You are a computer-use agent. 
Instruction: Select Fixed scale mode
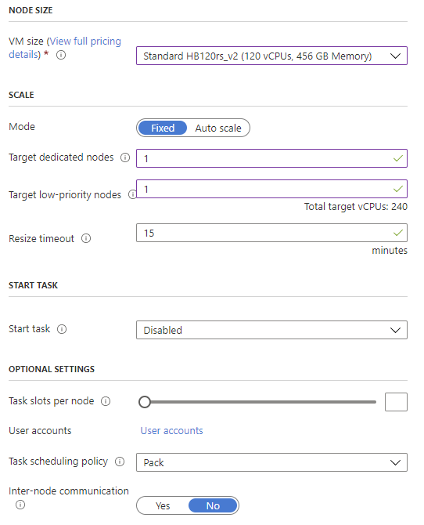(163, 128)
